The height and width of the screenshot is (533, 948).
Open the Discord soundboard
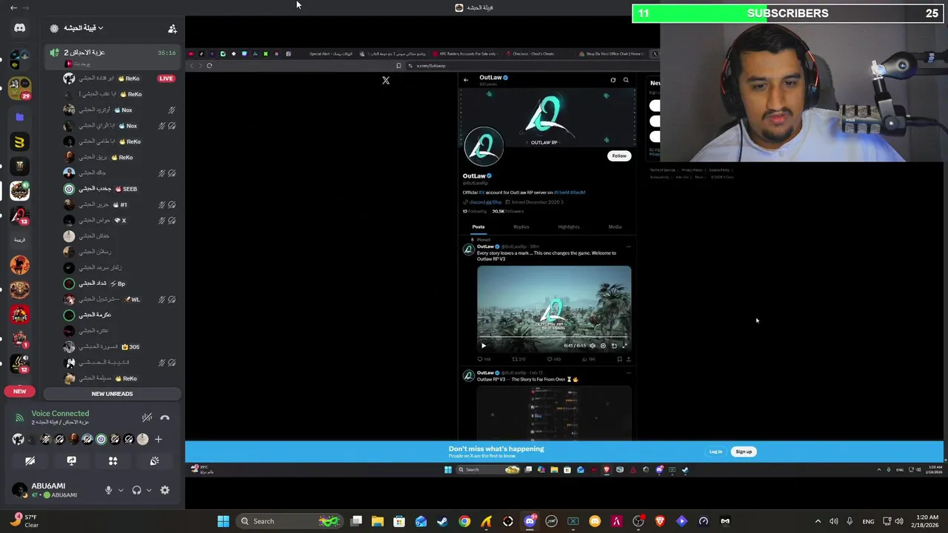tap(154, 460)
